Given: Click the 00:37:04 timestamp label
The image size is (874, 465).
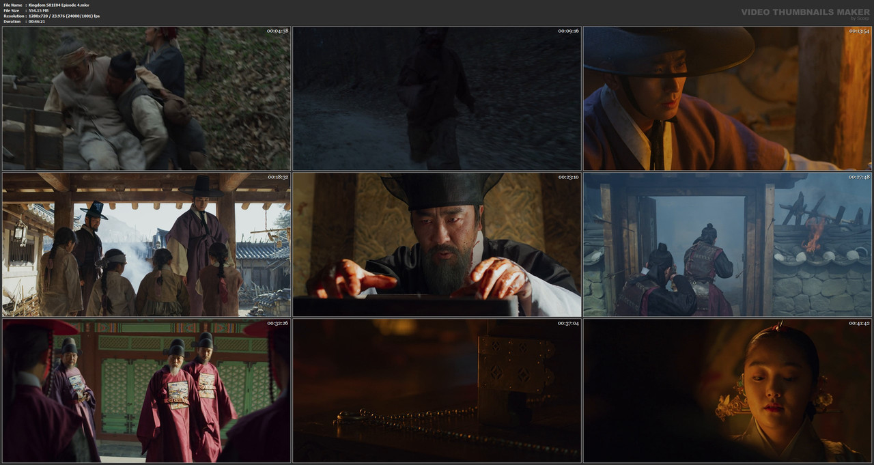Looking at the screenshot, I should click(568, 323).
